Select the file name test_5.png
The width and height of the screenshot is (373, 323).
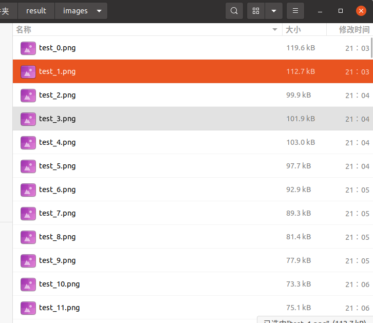click(58, 166)
